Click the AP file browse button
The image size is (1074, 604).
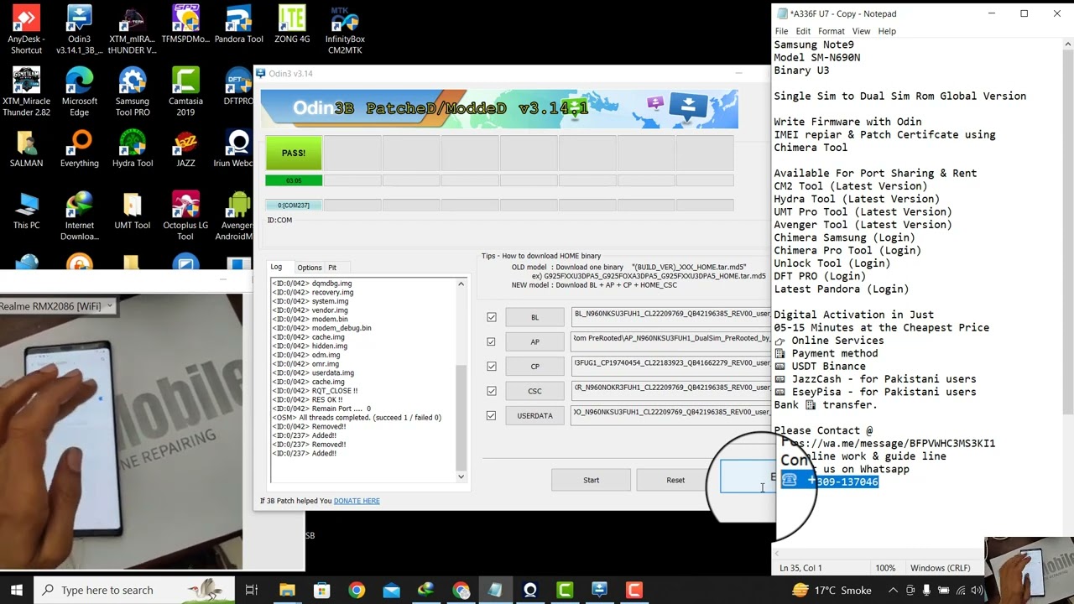534,341
